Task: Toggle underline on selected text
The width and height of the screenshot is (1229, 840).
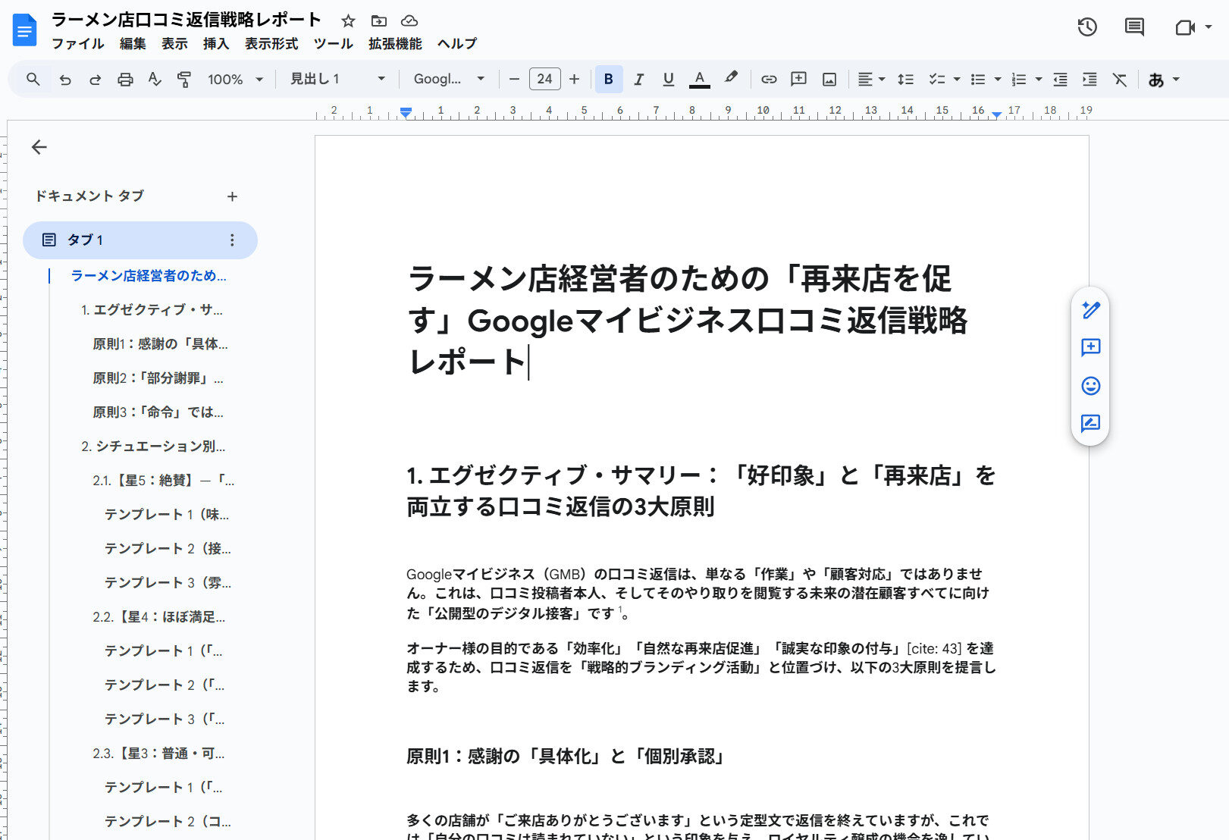Action: 668,79
